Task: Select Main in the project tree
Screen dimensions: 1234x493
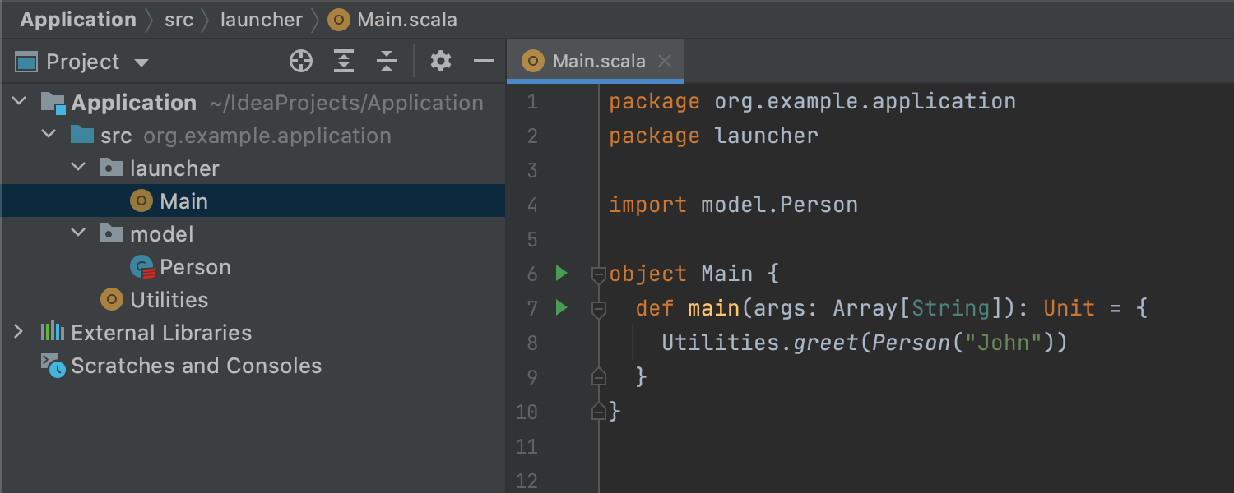Action: 253,201
